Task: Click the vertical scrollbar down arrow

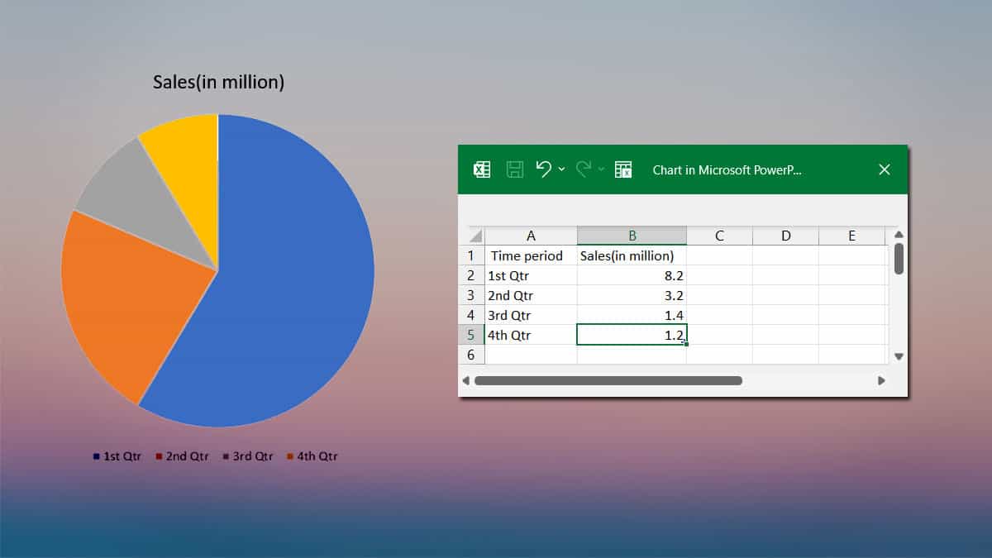Action: pos(899,356)
